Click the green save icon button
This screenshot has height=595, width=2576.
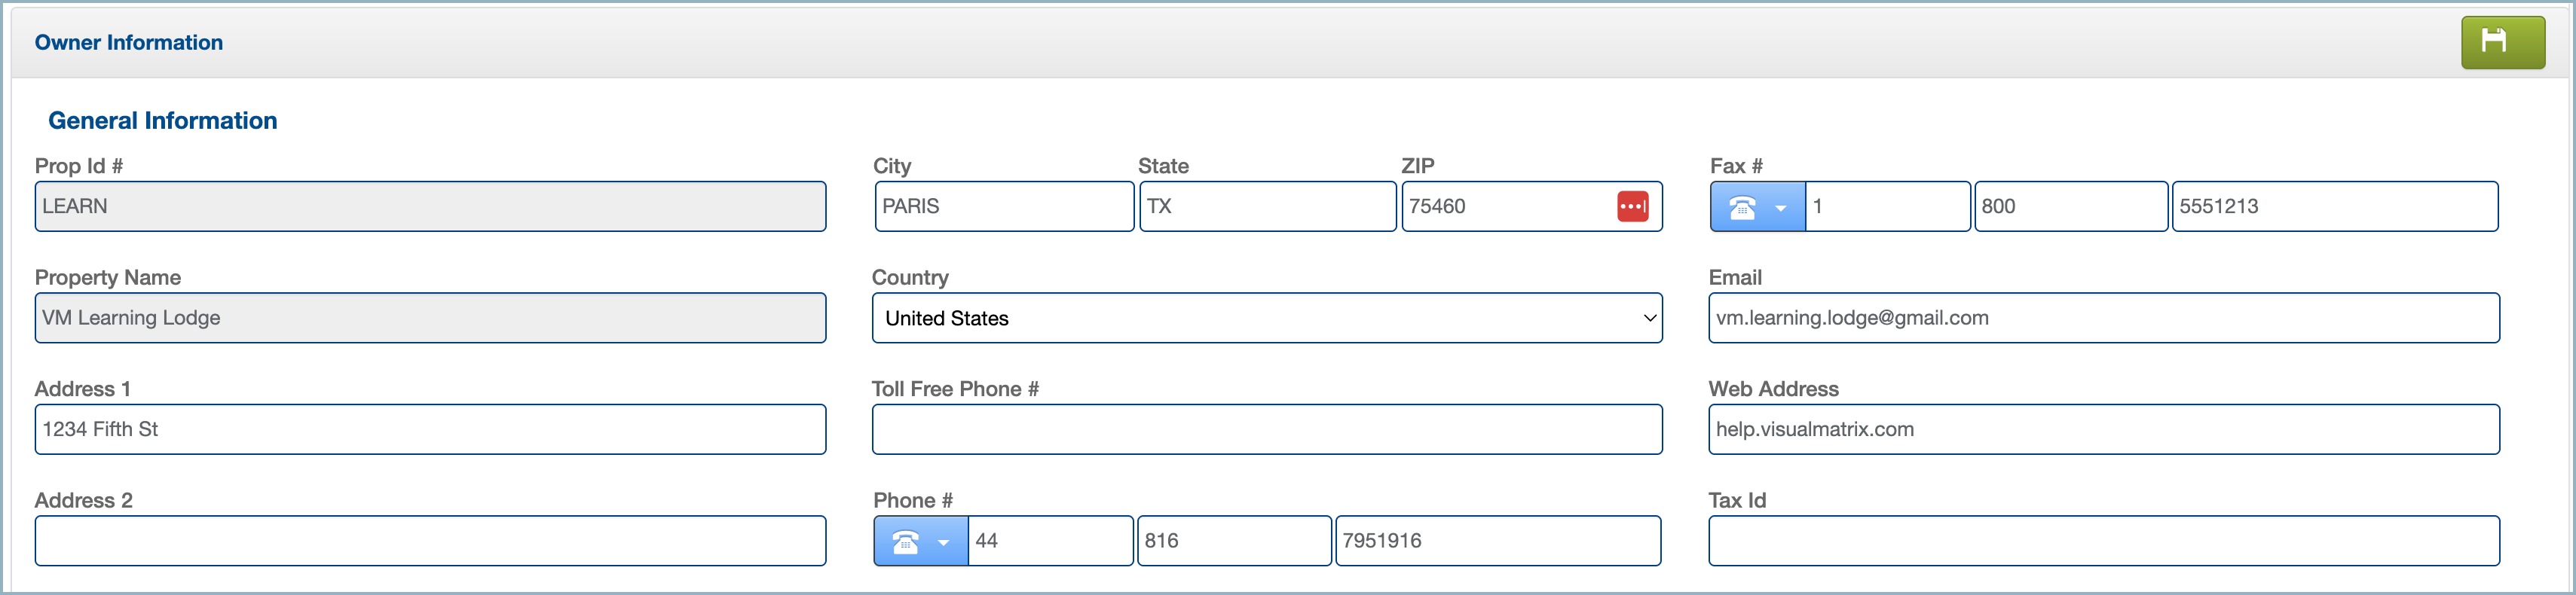tap(2502, 42)
